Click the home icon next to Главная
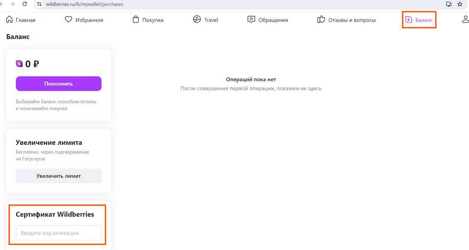 (9, 20)
